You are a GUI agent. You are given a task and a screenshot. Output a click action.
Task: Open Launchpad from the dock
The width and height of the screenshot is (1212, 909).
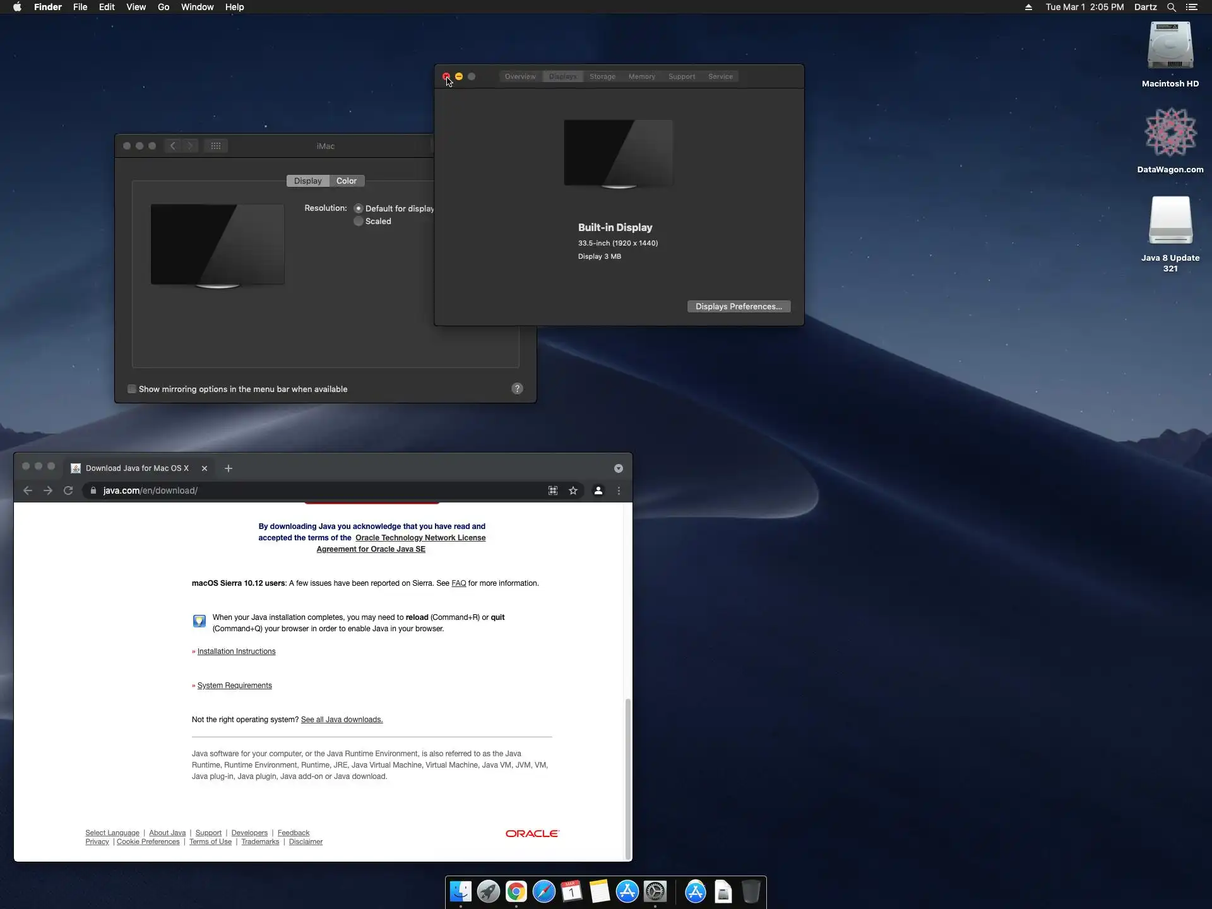tap(488, 891)
